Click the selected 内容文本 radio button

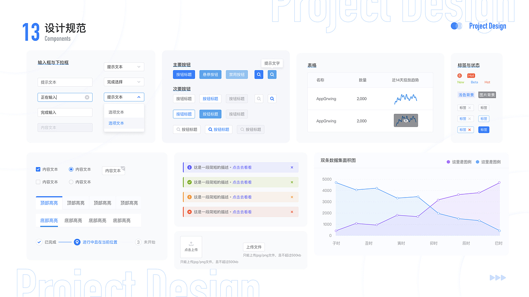pos(71,170)
